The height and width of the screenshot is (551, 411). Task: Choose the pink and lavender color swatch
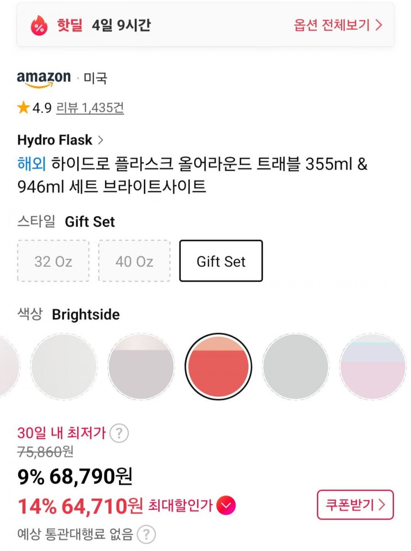tap(373, 366)
